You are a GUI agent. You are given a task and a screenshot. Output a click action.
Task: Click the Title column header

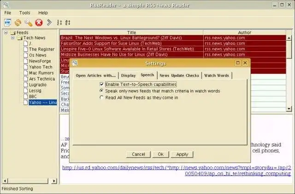coord(131,32)
